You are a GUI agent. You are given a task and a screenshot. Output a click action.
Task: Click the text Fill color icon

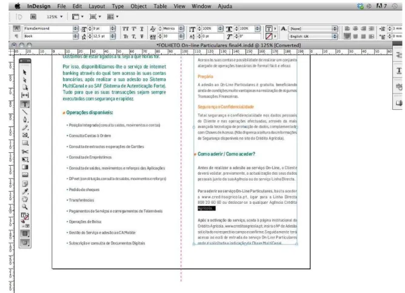269,29
